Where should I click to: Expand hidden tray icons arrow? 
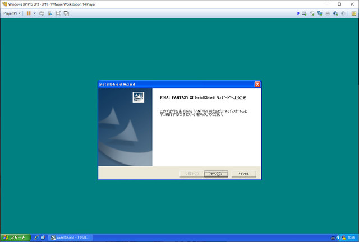338,238
